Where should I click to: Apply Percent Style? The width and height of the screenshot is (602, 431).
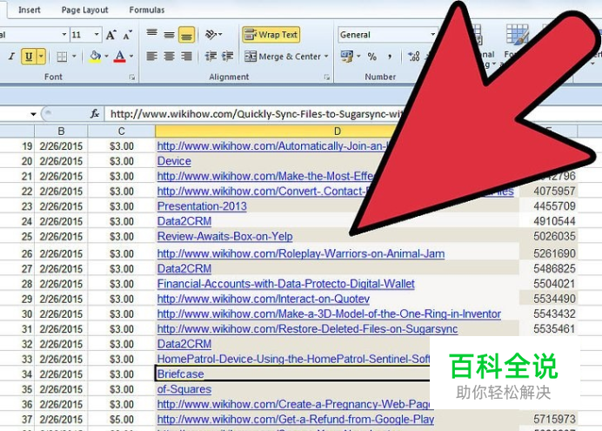[x=371, y=57]
